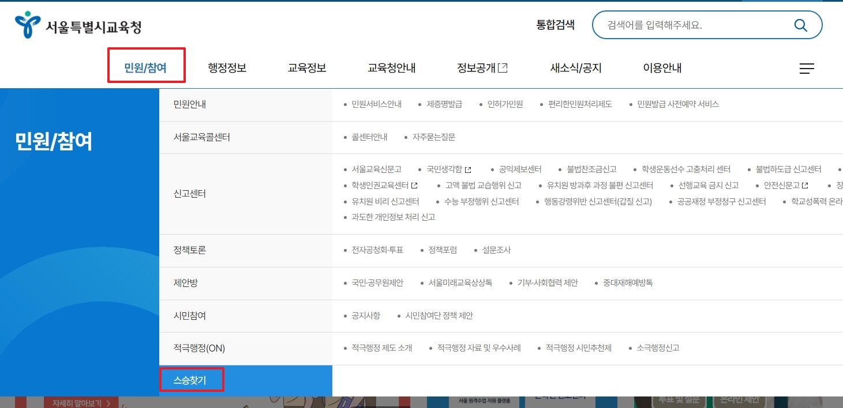Viewport: 843px width, 408px height.
Task: Open 고액 불법 교습행위 신고 link
Action: point(483,186)
